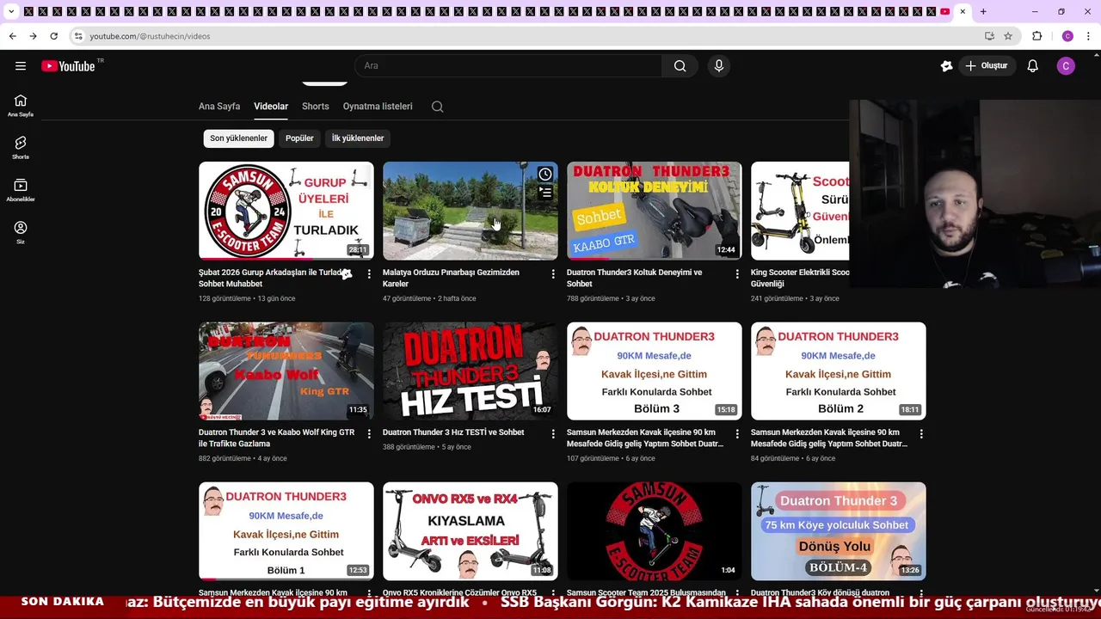The width and height of the screenshot is (1101, 619).
Task: Click the 882 görüntüleme view count
Action: pos(225,458)
